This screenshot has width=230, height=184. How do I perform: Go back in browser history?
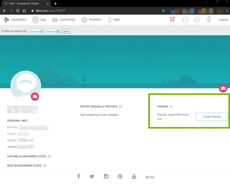point(5,11)
